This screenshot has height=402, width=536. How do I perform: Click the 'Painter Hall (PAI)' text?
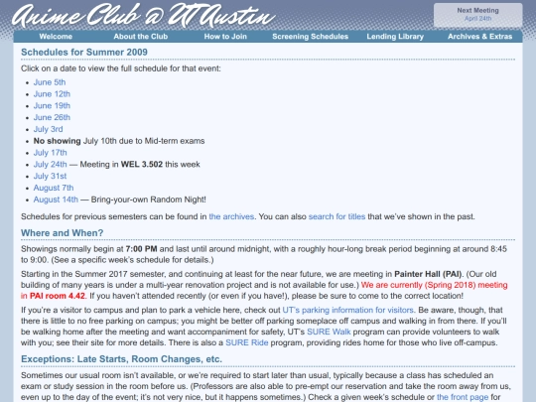(427, 274)
